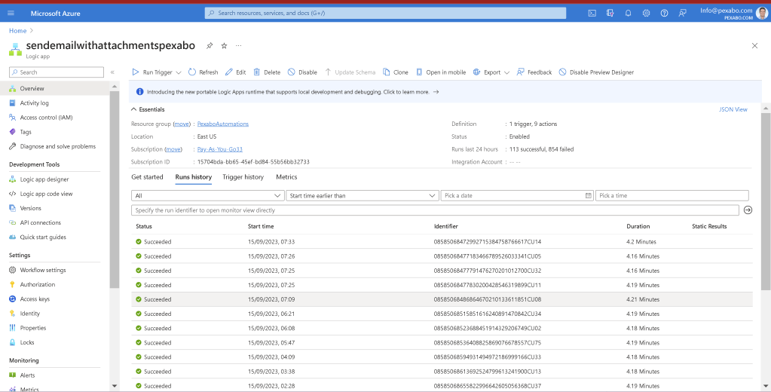
Task: Show notifications bell
Action: [x=628, y=14]
